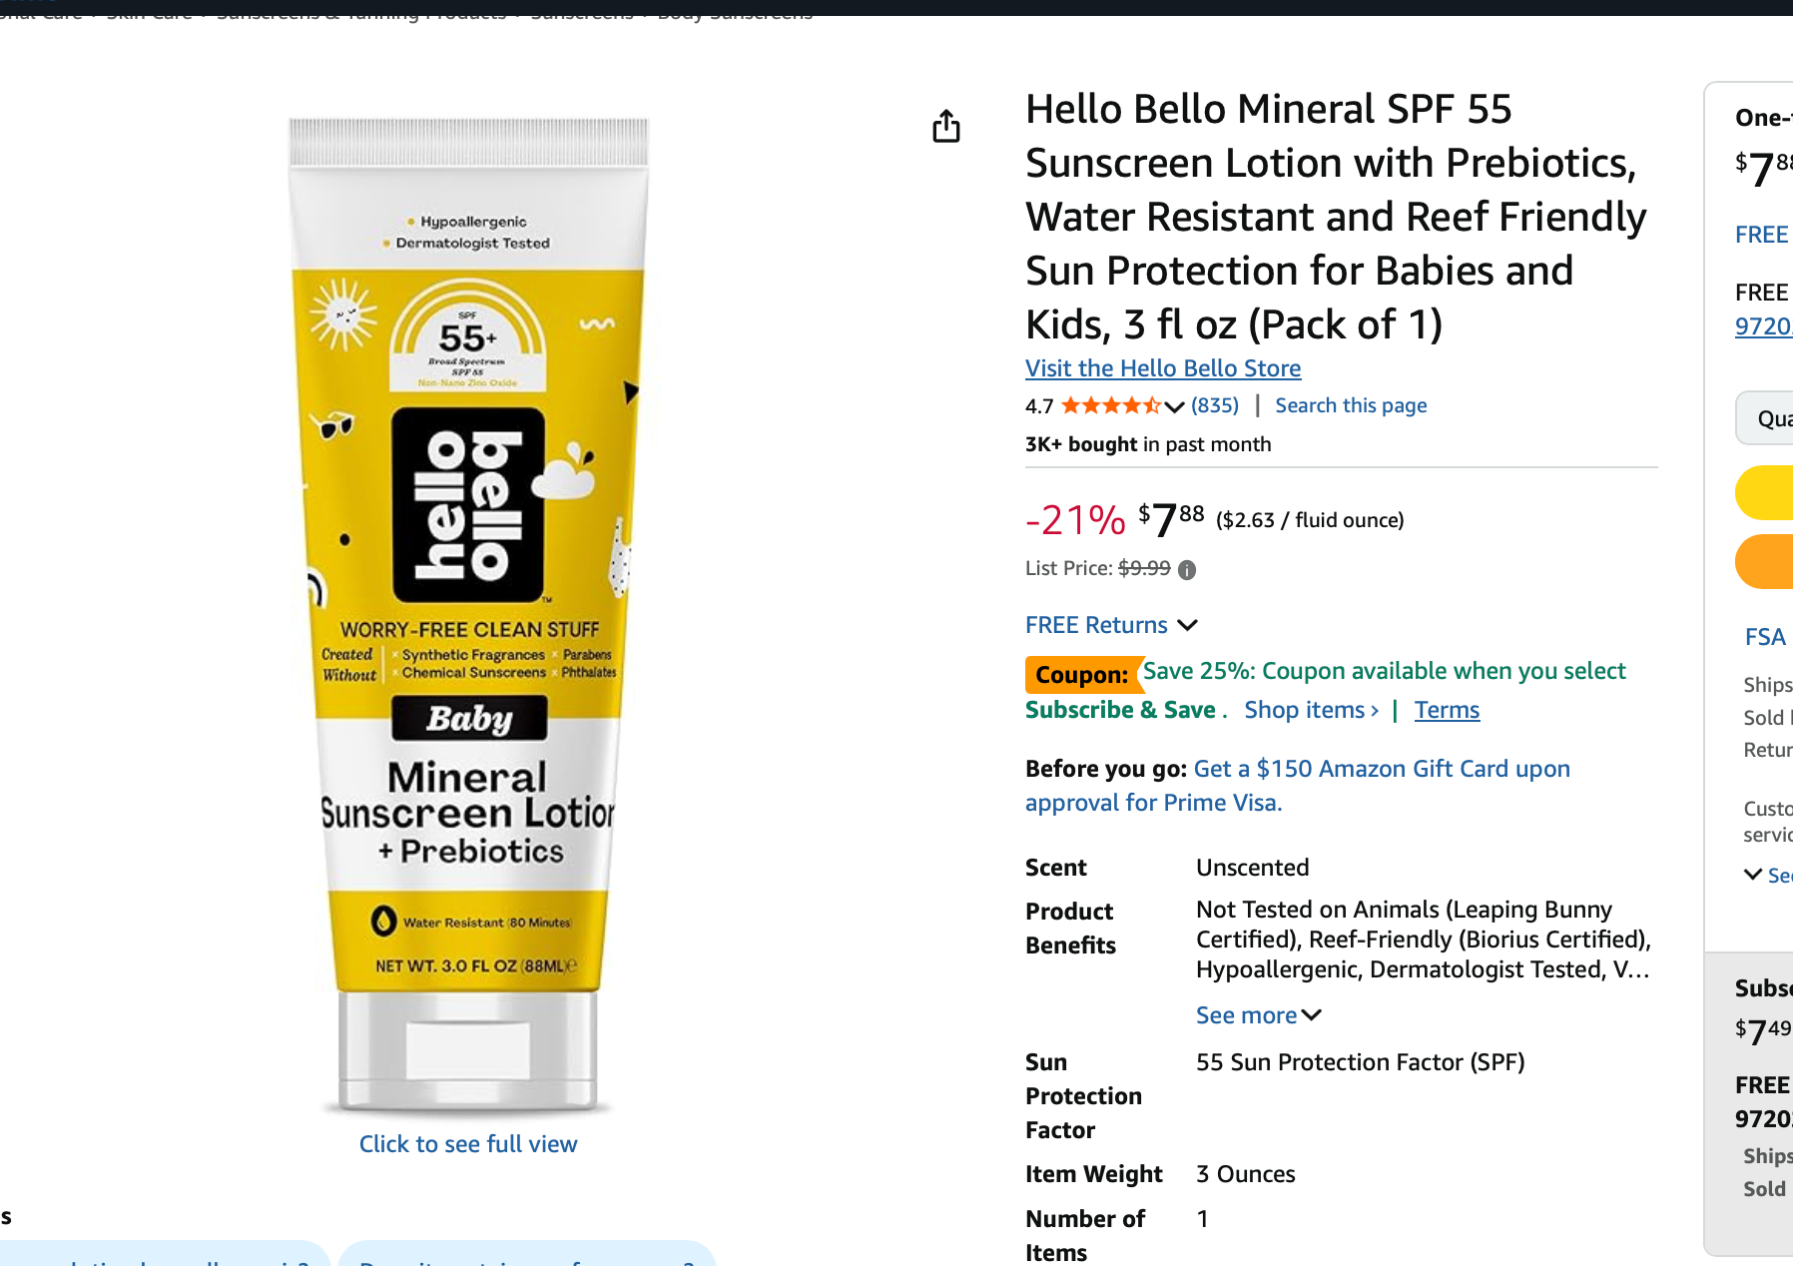Image resolution: width=1793 pixels, height=1266 pixels.
Task: Open the rating breakdown chevron
Action: [1174, 406]
